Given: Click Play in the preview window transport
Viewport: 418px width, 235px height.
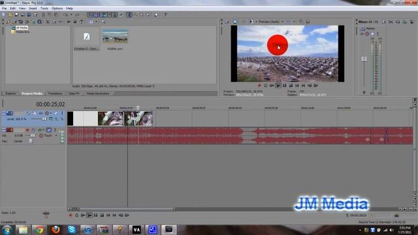Looking at the screenshot, I should click(x=278, y=86).
